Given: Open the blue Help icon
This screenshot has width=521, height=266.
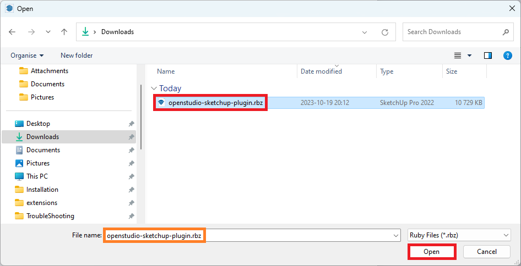Looking at the screenshot, I should coord(507,56).
